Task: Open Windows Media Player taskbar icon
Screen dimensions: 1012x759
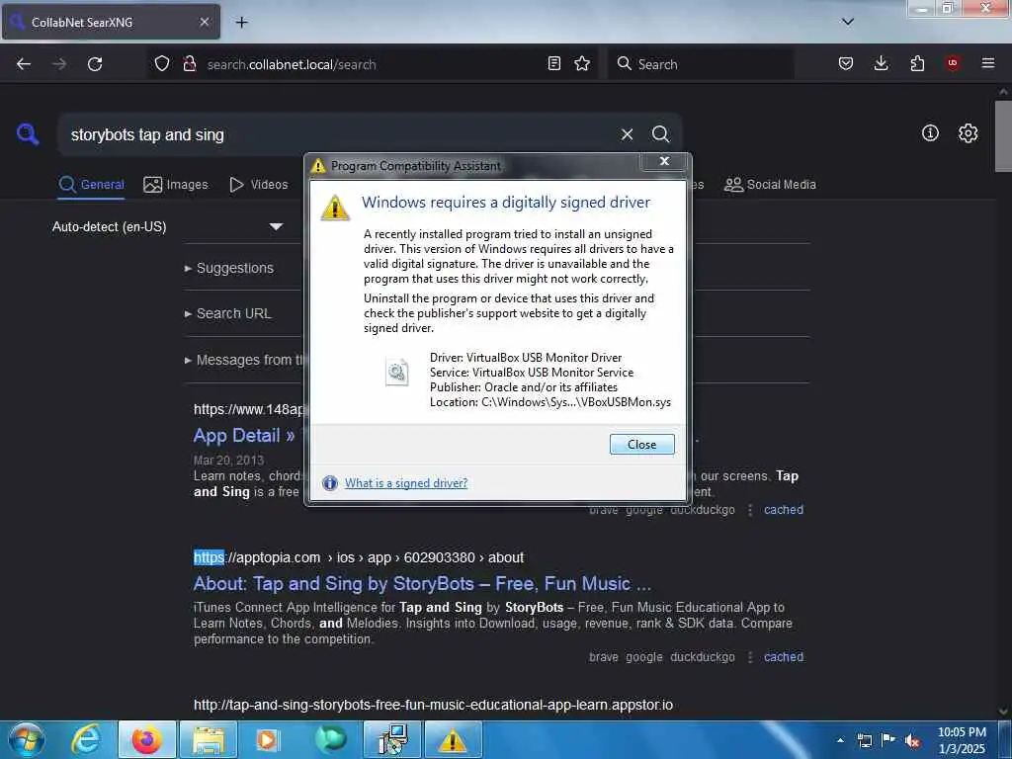Action: click(268, 739)
